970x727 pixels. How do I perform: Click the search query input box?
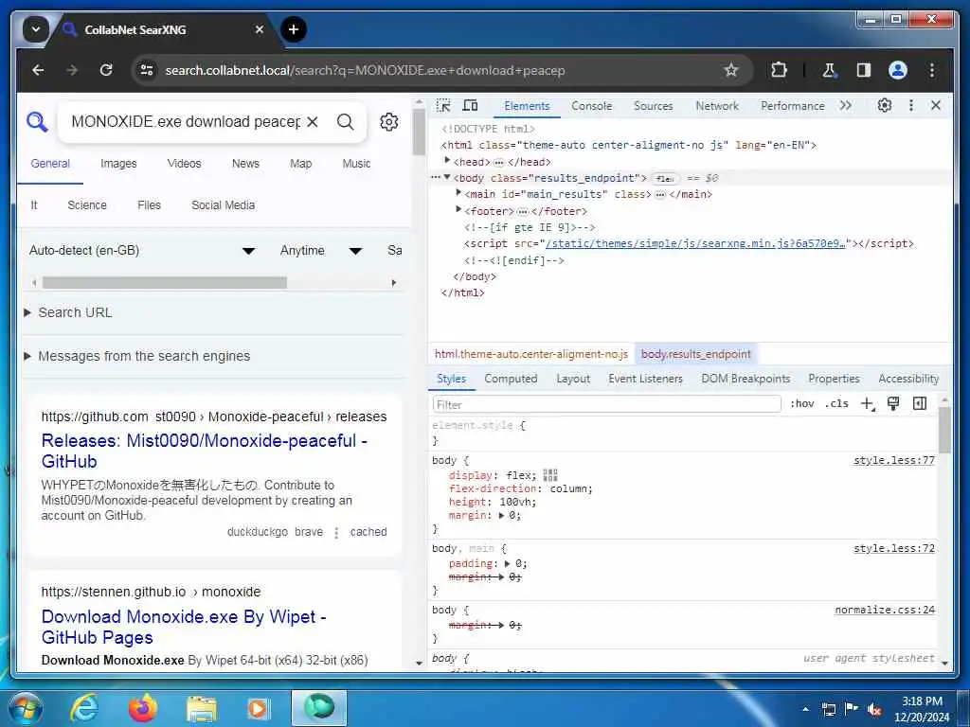coord(186,122)
